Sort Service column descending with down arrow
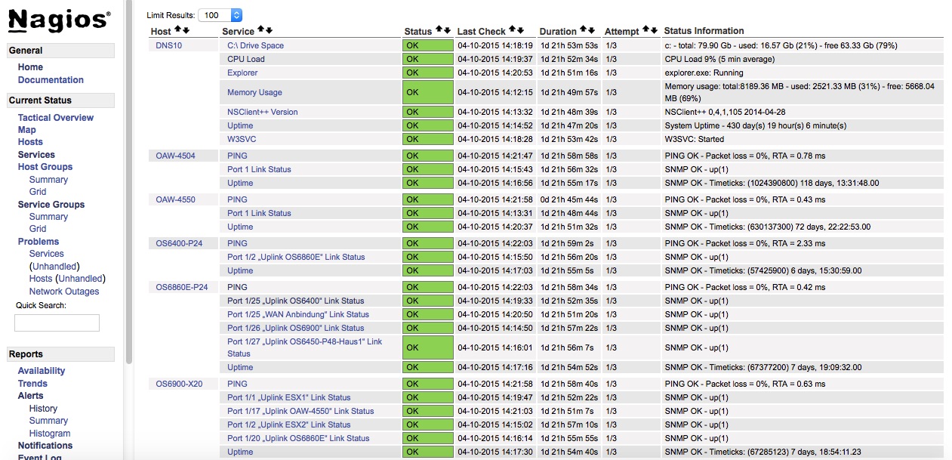952x460 pixels. (269, 30)
